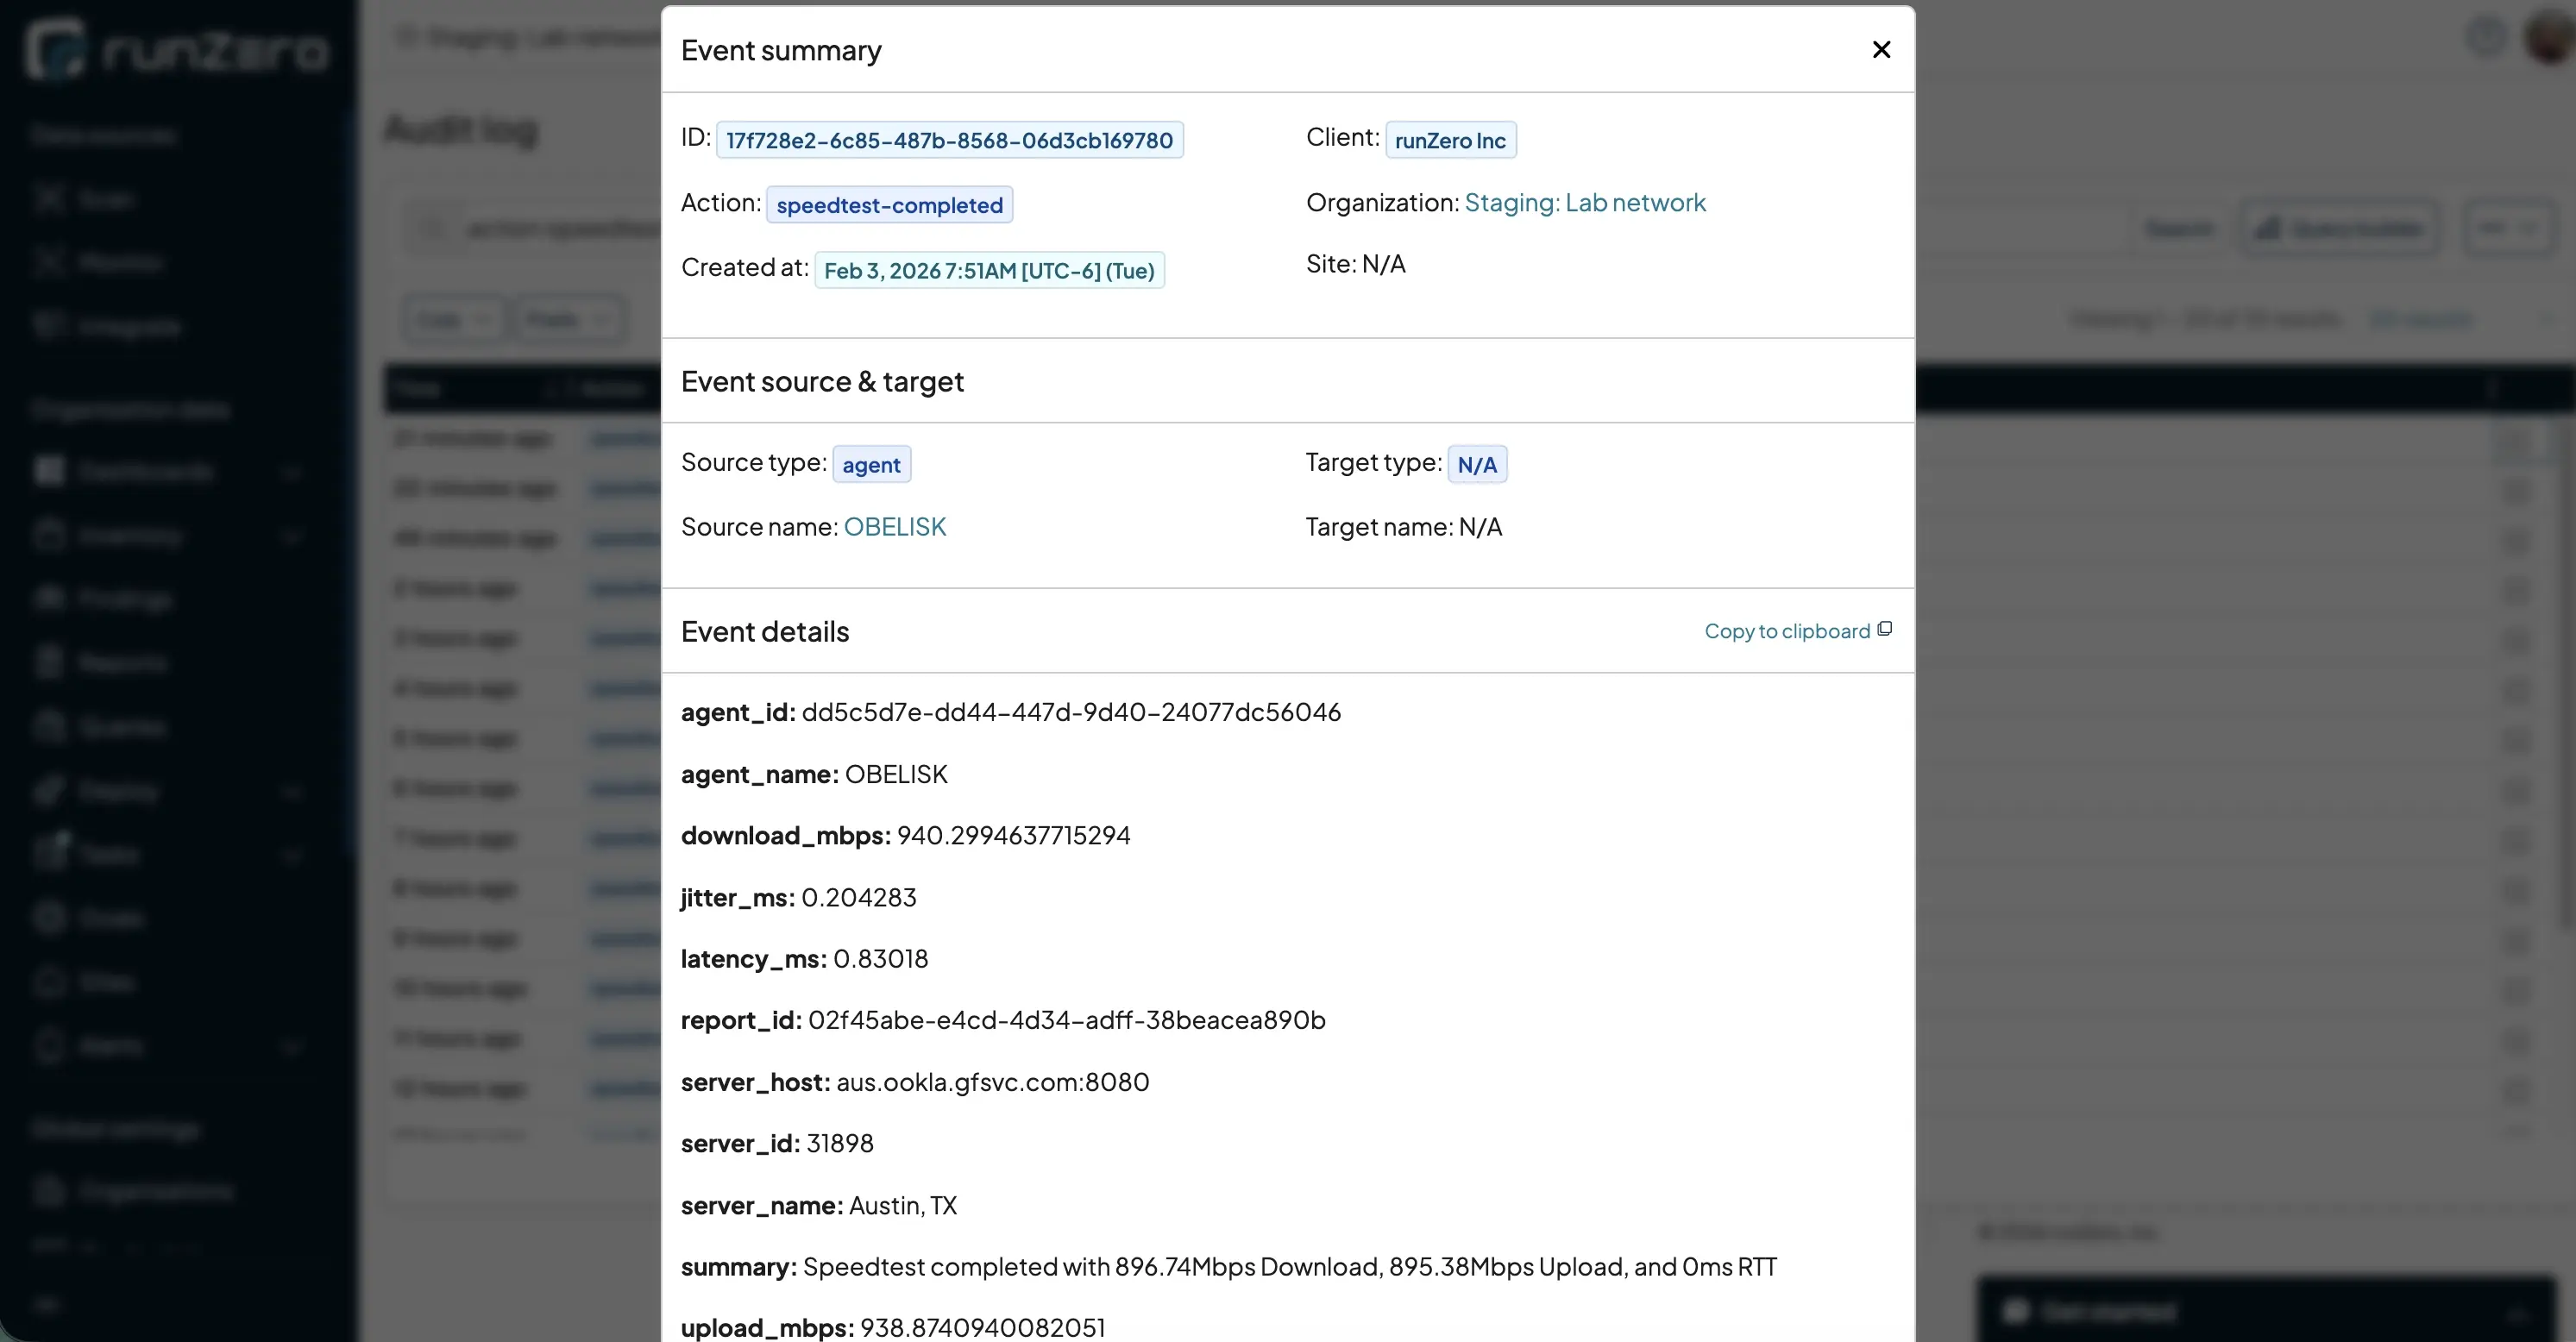2576x1342 pixels.
Task: Click the Scan icon under Data sources
Action: [x=49, y=198]
